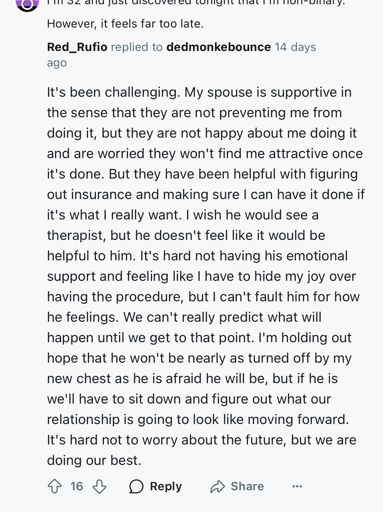Image resolution: width=383 pixels, height=512 pixels.
Task: Click the 'replied to' text
Action: [x=137, y=47]
